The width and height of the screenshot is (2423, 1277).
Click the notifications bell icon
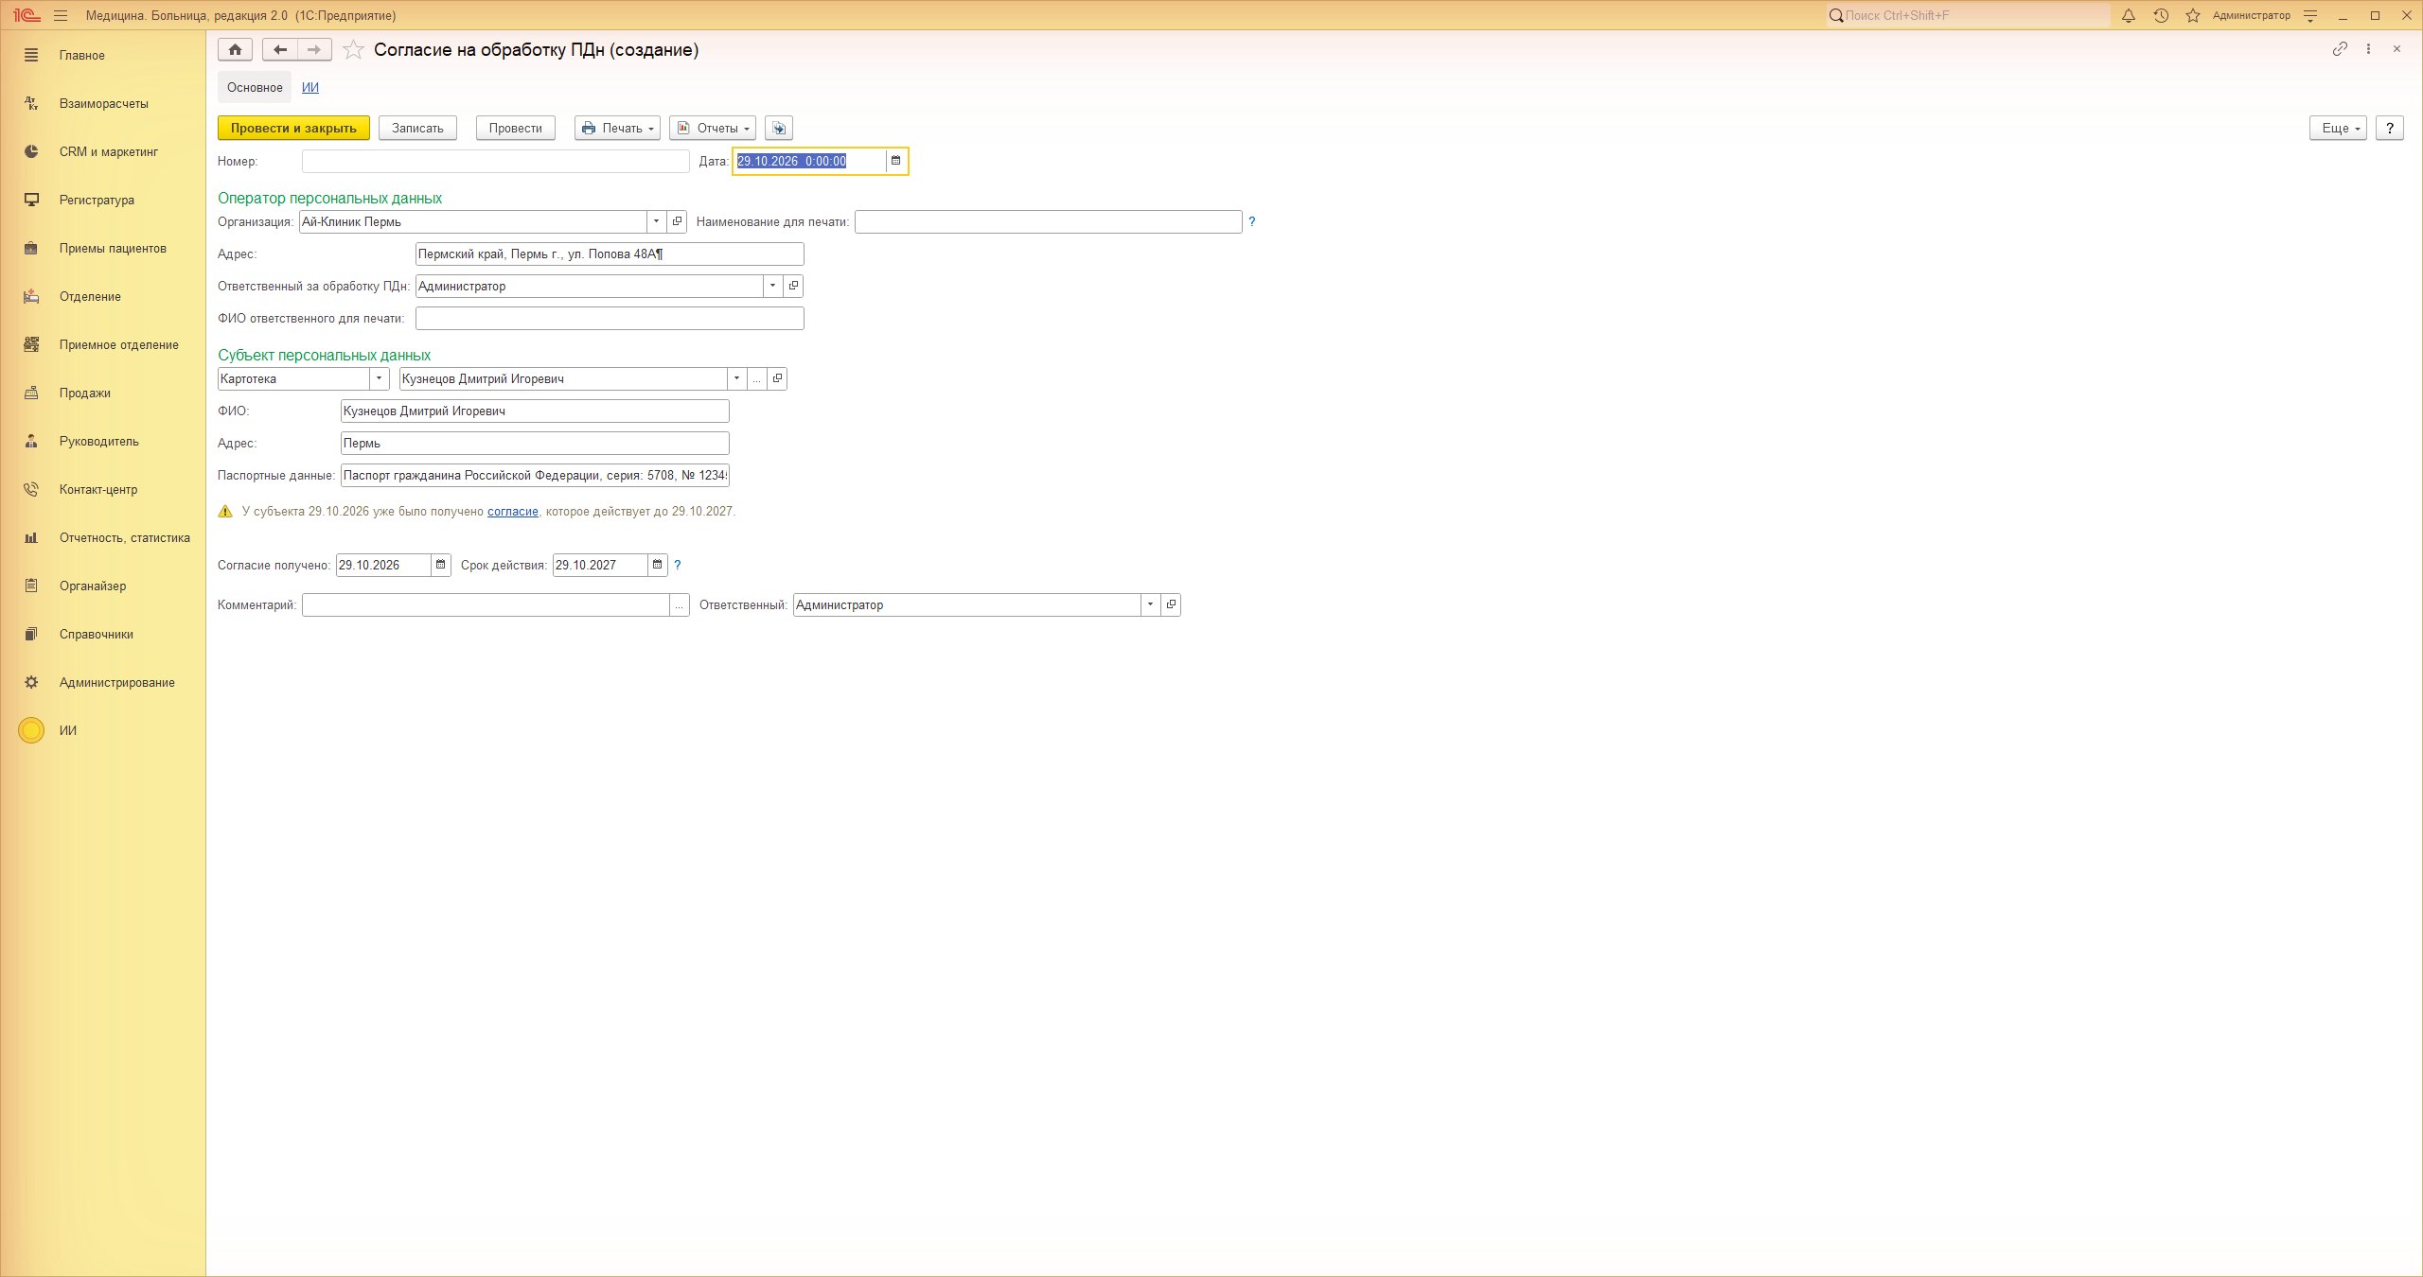(2129, 15)
